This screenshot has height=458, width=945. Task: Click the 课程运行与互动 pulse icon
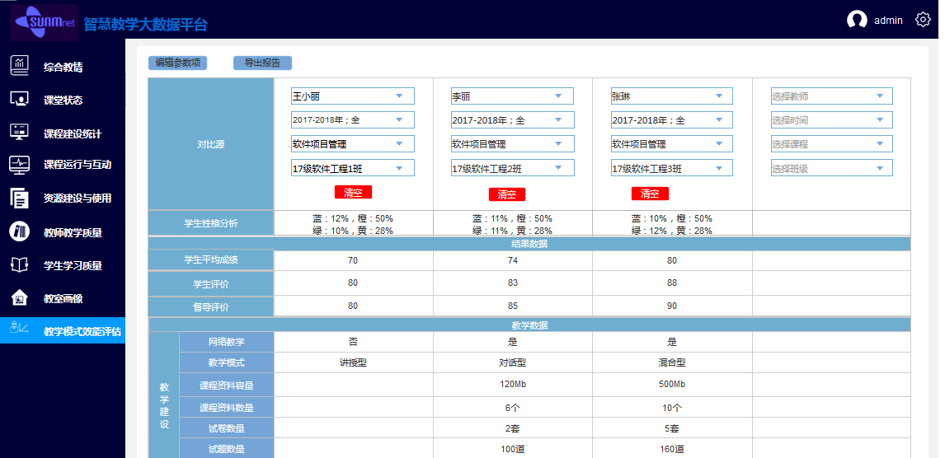coord(19,165)
